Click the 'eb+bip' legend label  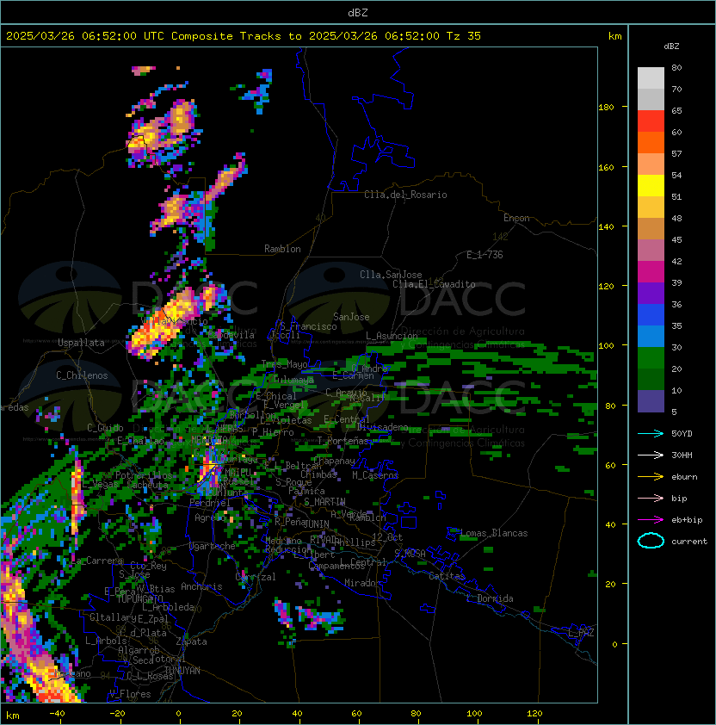[687, 520]
